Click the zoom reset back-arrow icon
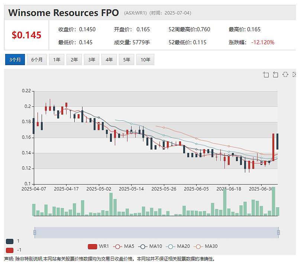 [275, 74]
